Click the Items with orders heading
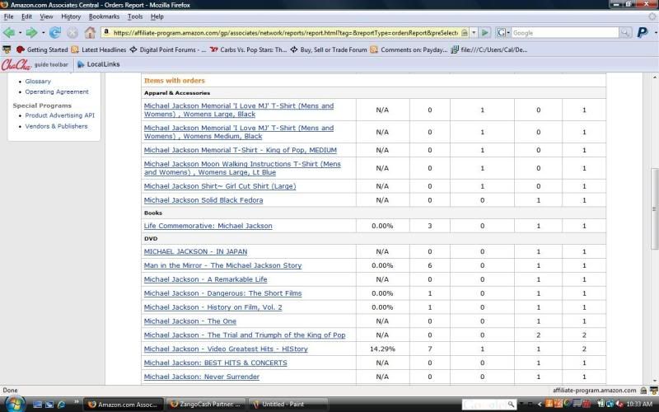The image size is (659, 412). [x=175, y=80]
